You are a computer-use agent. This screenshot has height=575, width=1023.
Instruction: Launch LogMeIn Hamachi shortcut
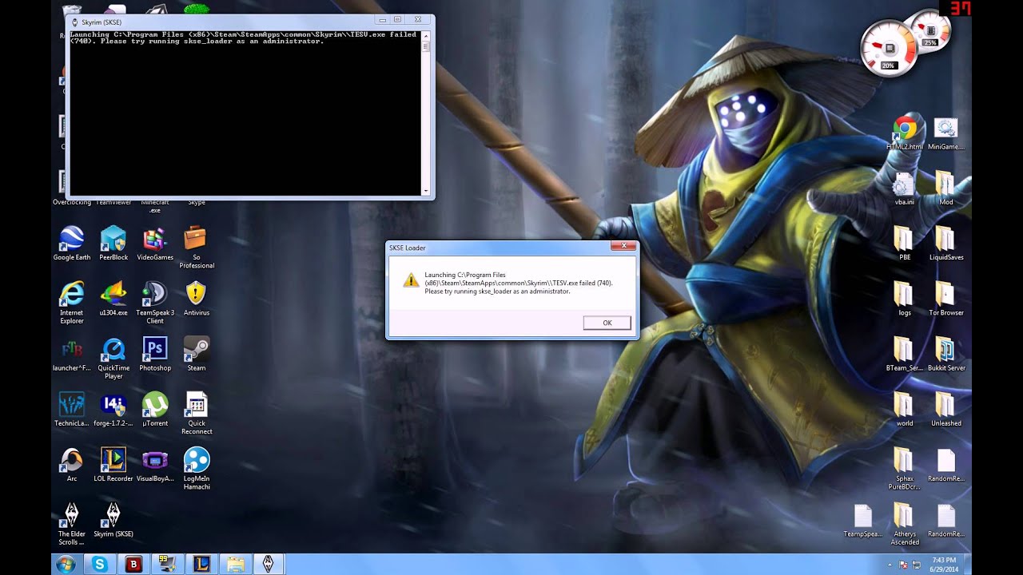[x=197, y=468]
